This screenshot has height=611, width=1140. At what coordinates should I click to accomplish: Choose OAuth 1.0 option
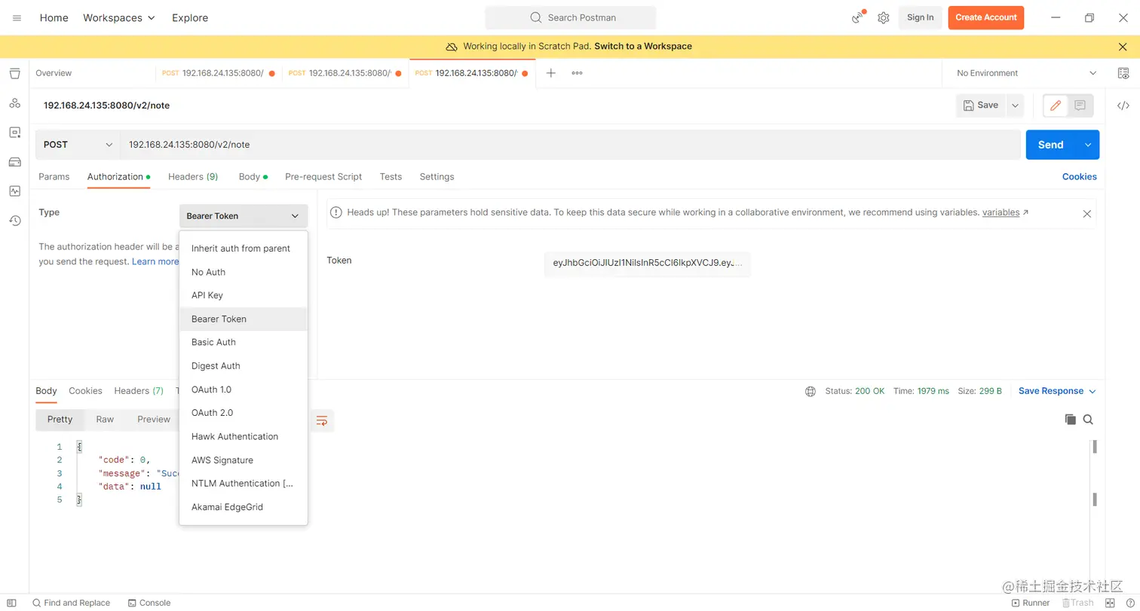244,390
